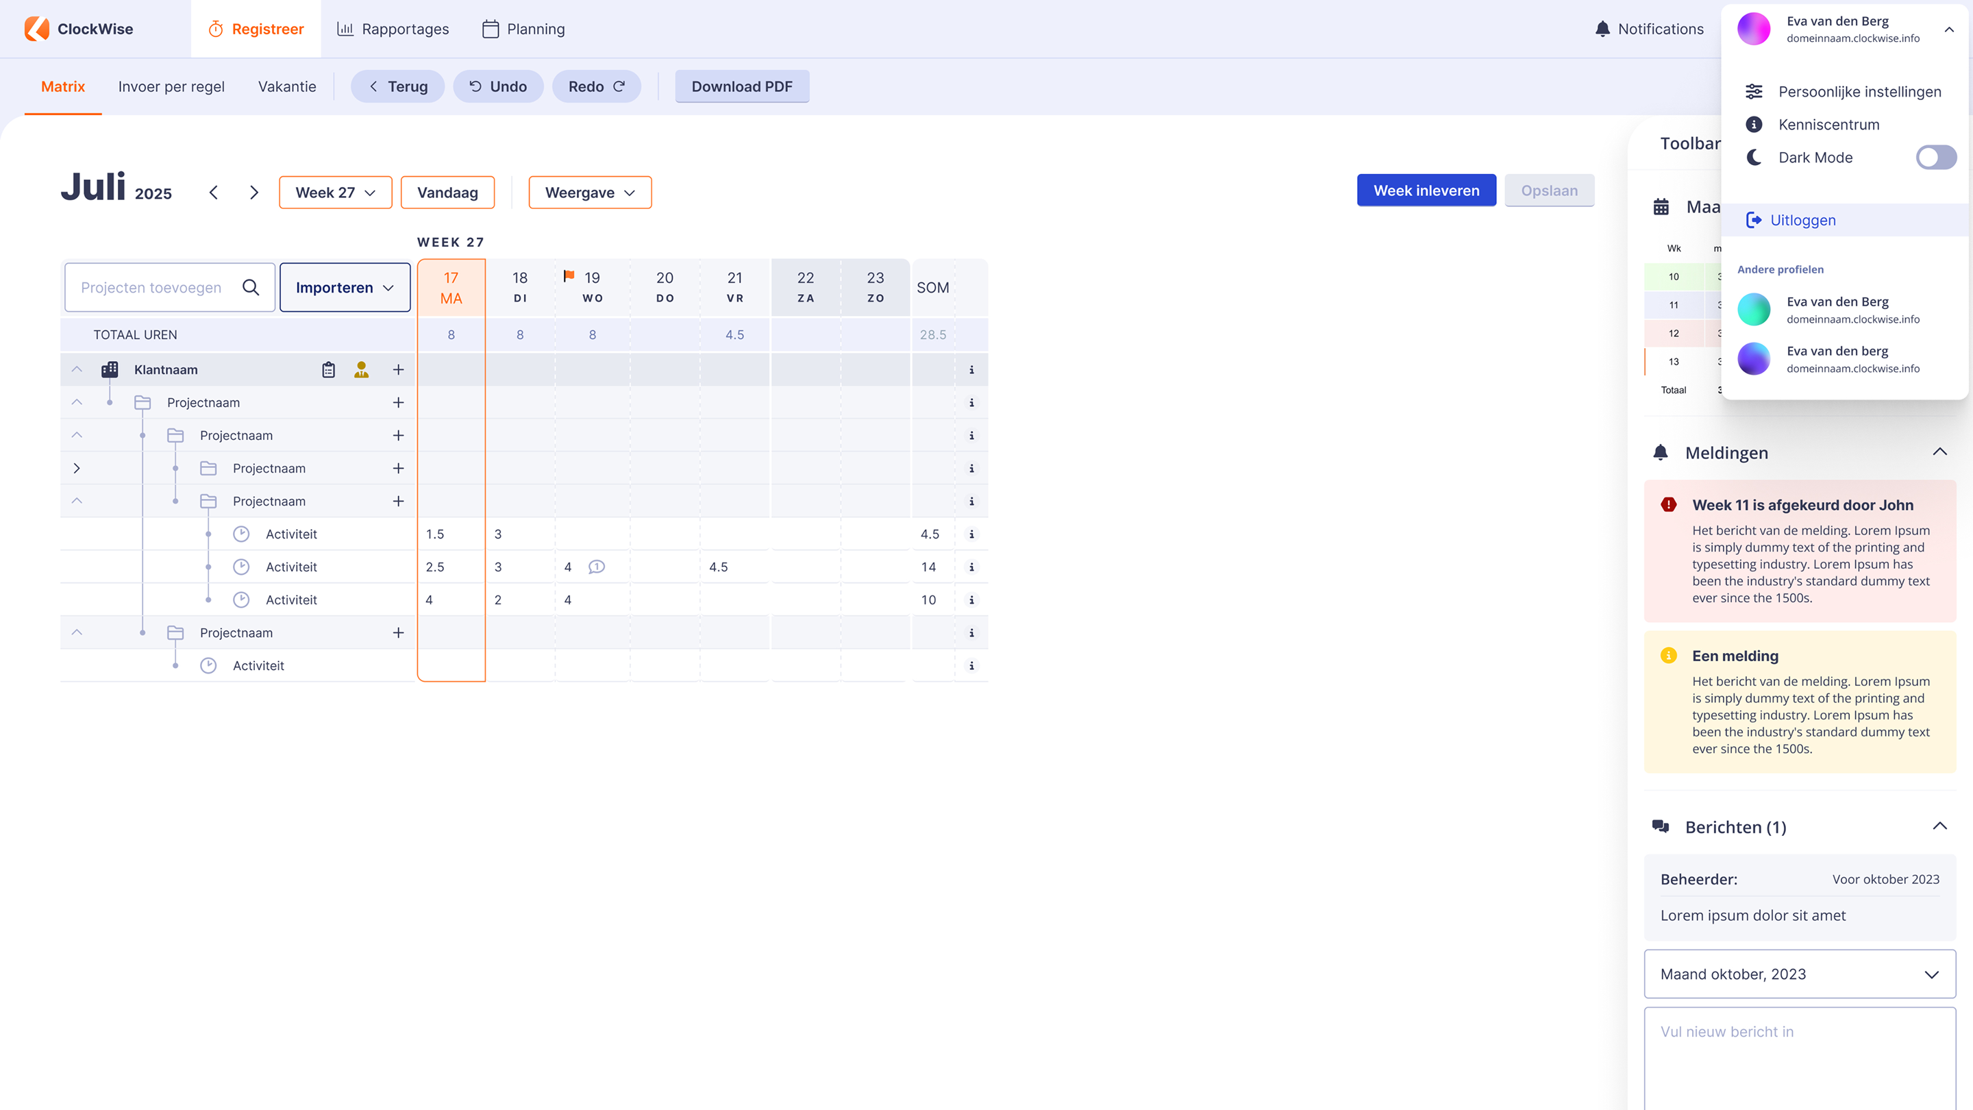Open the Weergave dropdown
This screenshot has height=1110, width=1973.
click(590, 193)
